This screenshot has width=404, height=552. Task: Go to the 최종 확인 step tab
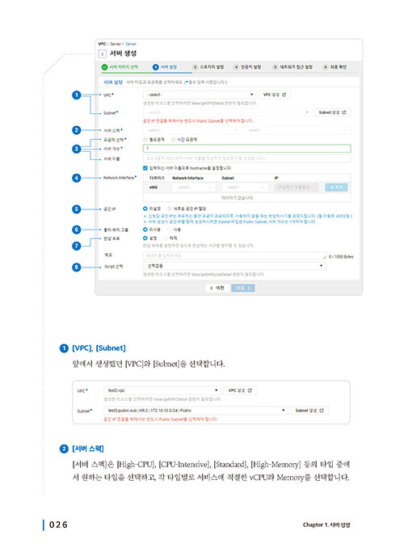[x=335, y=67]
